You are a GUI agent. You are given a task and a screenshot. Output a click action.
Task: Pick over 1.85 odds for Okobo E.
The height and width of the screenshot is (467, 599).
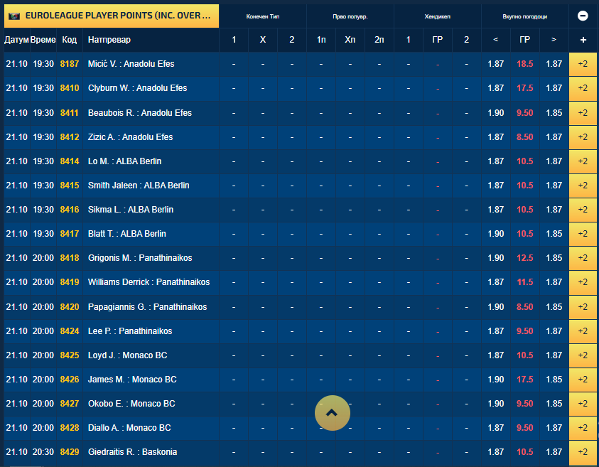pyautogui.click(x=554, y=404)
